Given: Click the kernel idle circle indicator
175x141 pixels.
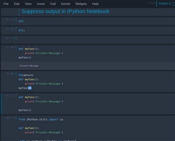Looking at the screenshot, I should (174, 4).
